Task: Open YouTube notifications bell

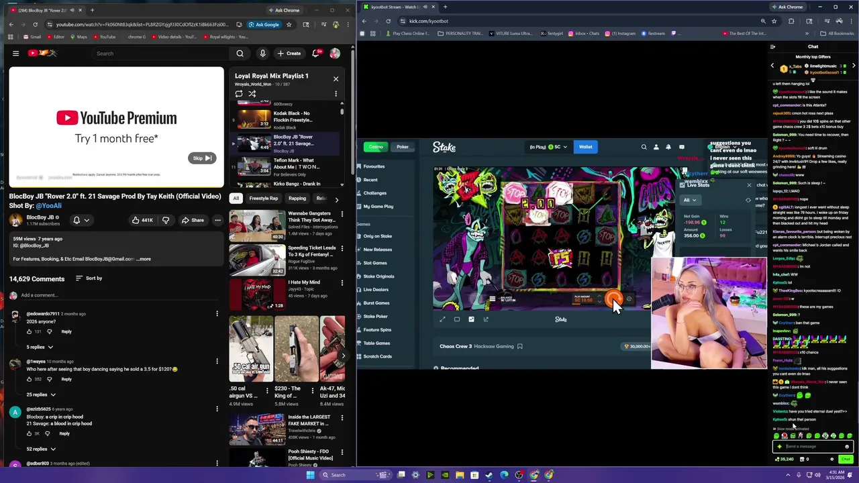Action: tap(315, 53)
